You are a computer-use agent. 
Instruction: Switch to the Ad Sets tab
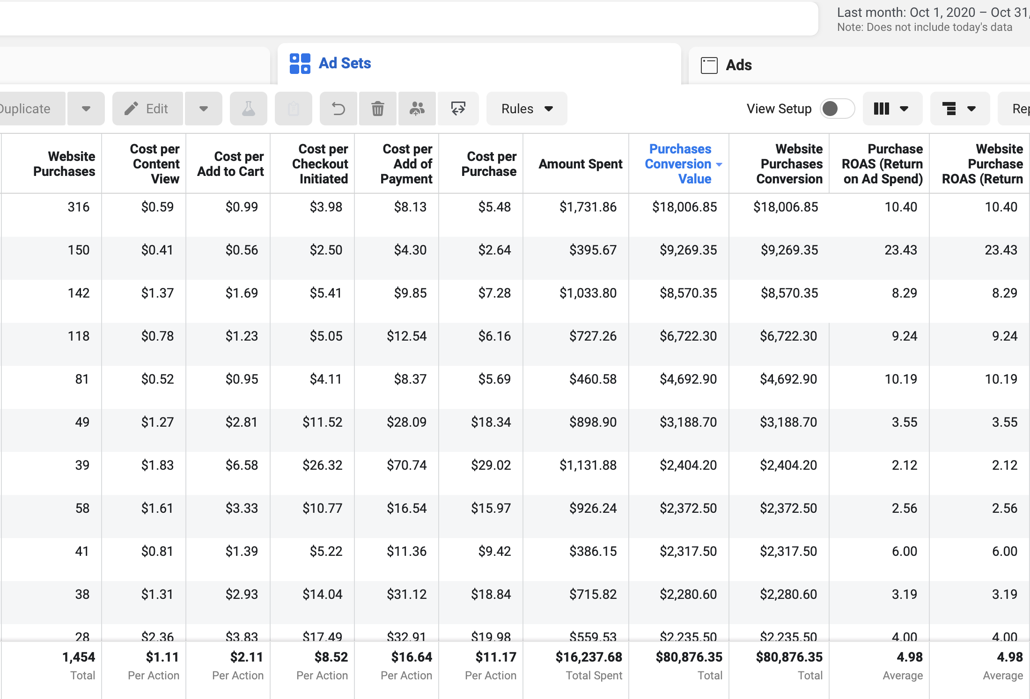(479, 64)
